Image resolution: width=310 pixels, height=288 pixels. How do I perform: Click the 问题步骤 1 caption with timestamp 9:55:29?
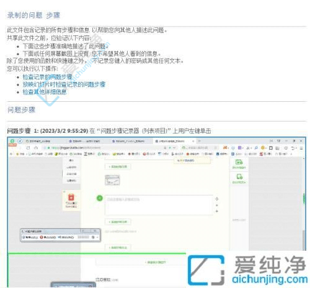(109, 131)
